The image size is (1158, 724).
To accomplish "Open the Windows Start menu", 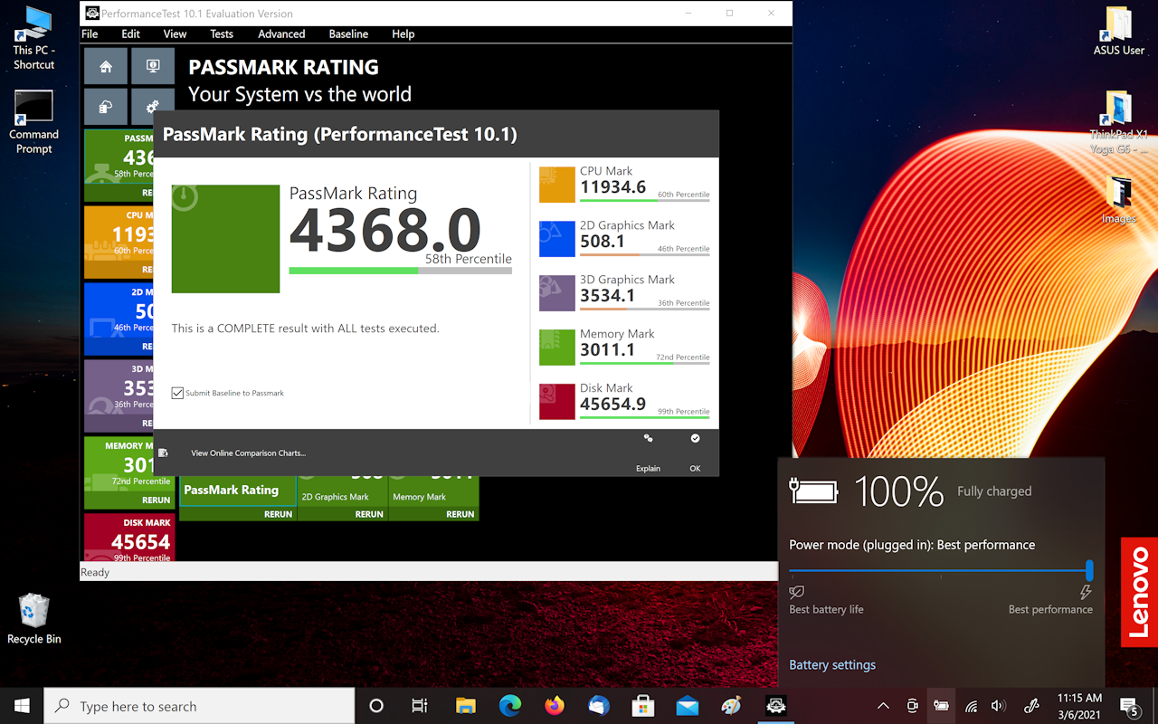I will pyautogui.click(x=22, y=706).
